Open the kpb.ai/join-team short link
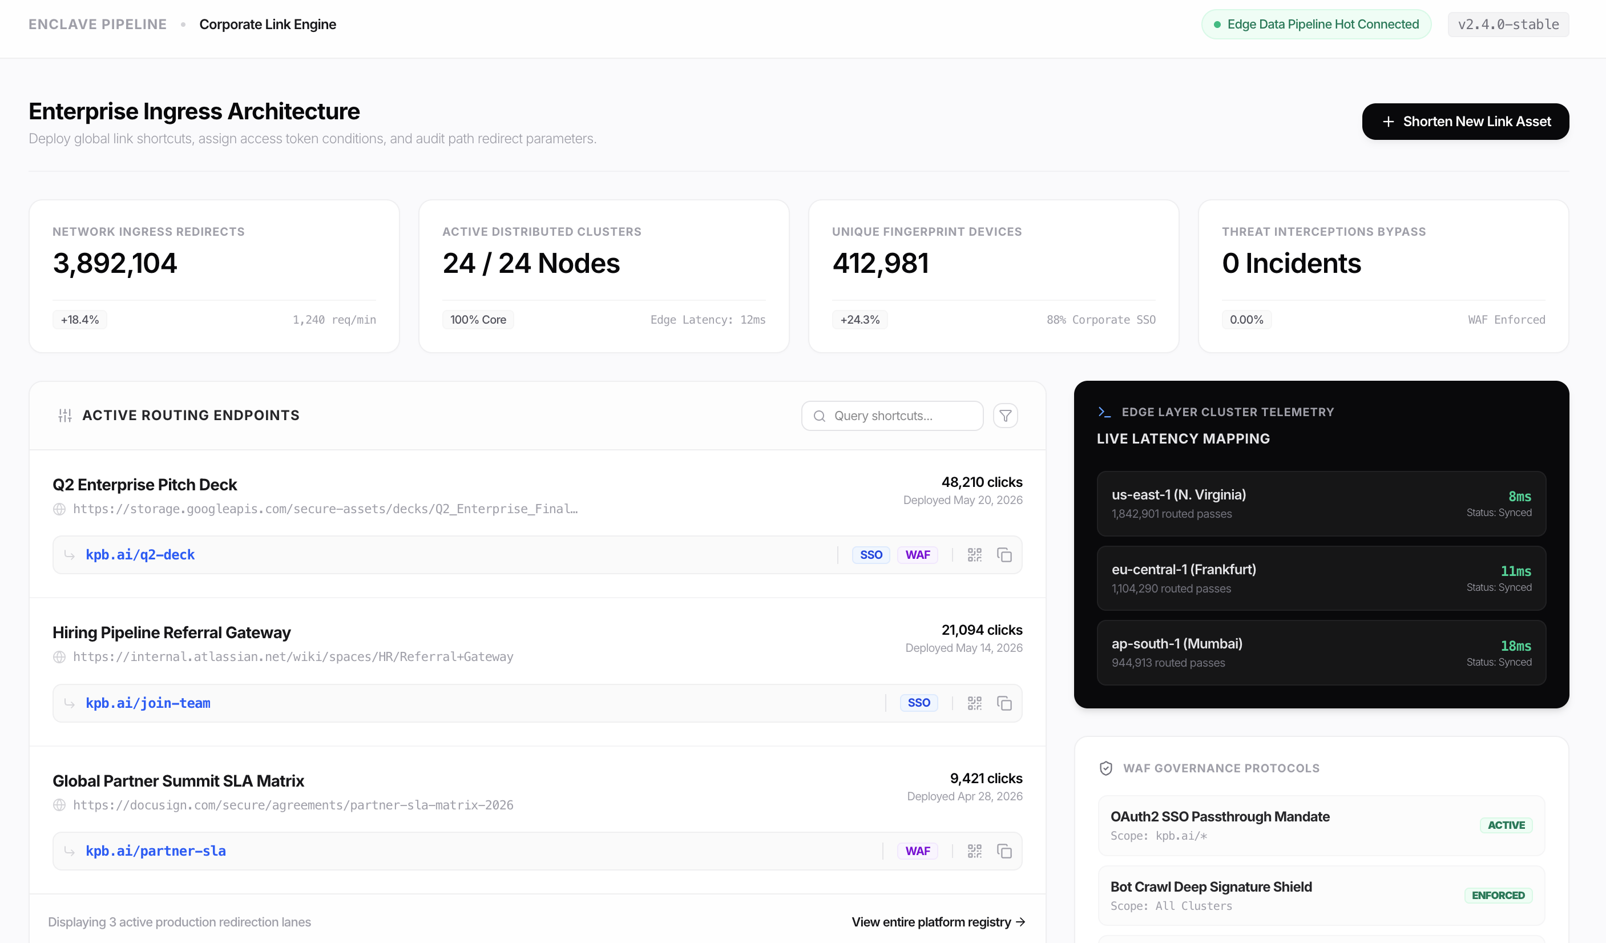This screenshot has width=1606, height=943. [148, 703]
